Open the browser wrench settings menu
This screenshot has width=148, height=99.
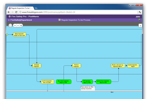tap(140, 12)
